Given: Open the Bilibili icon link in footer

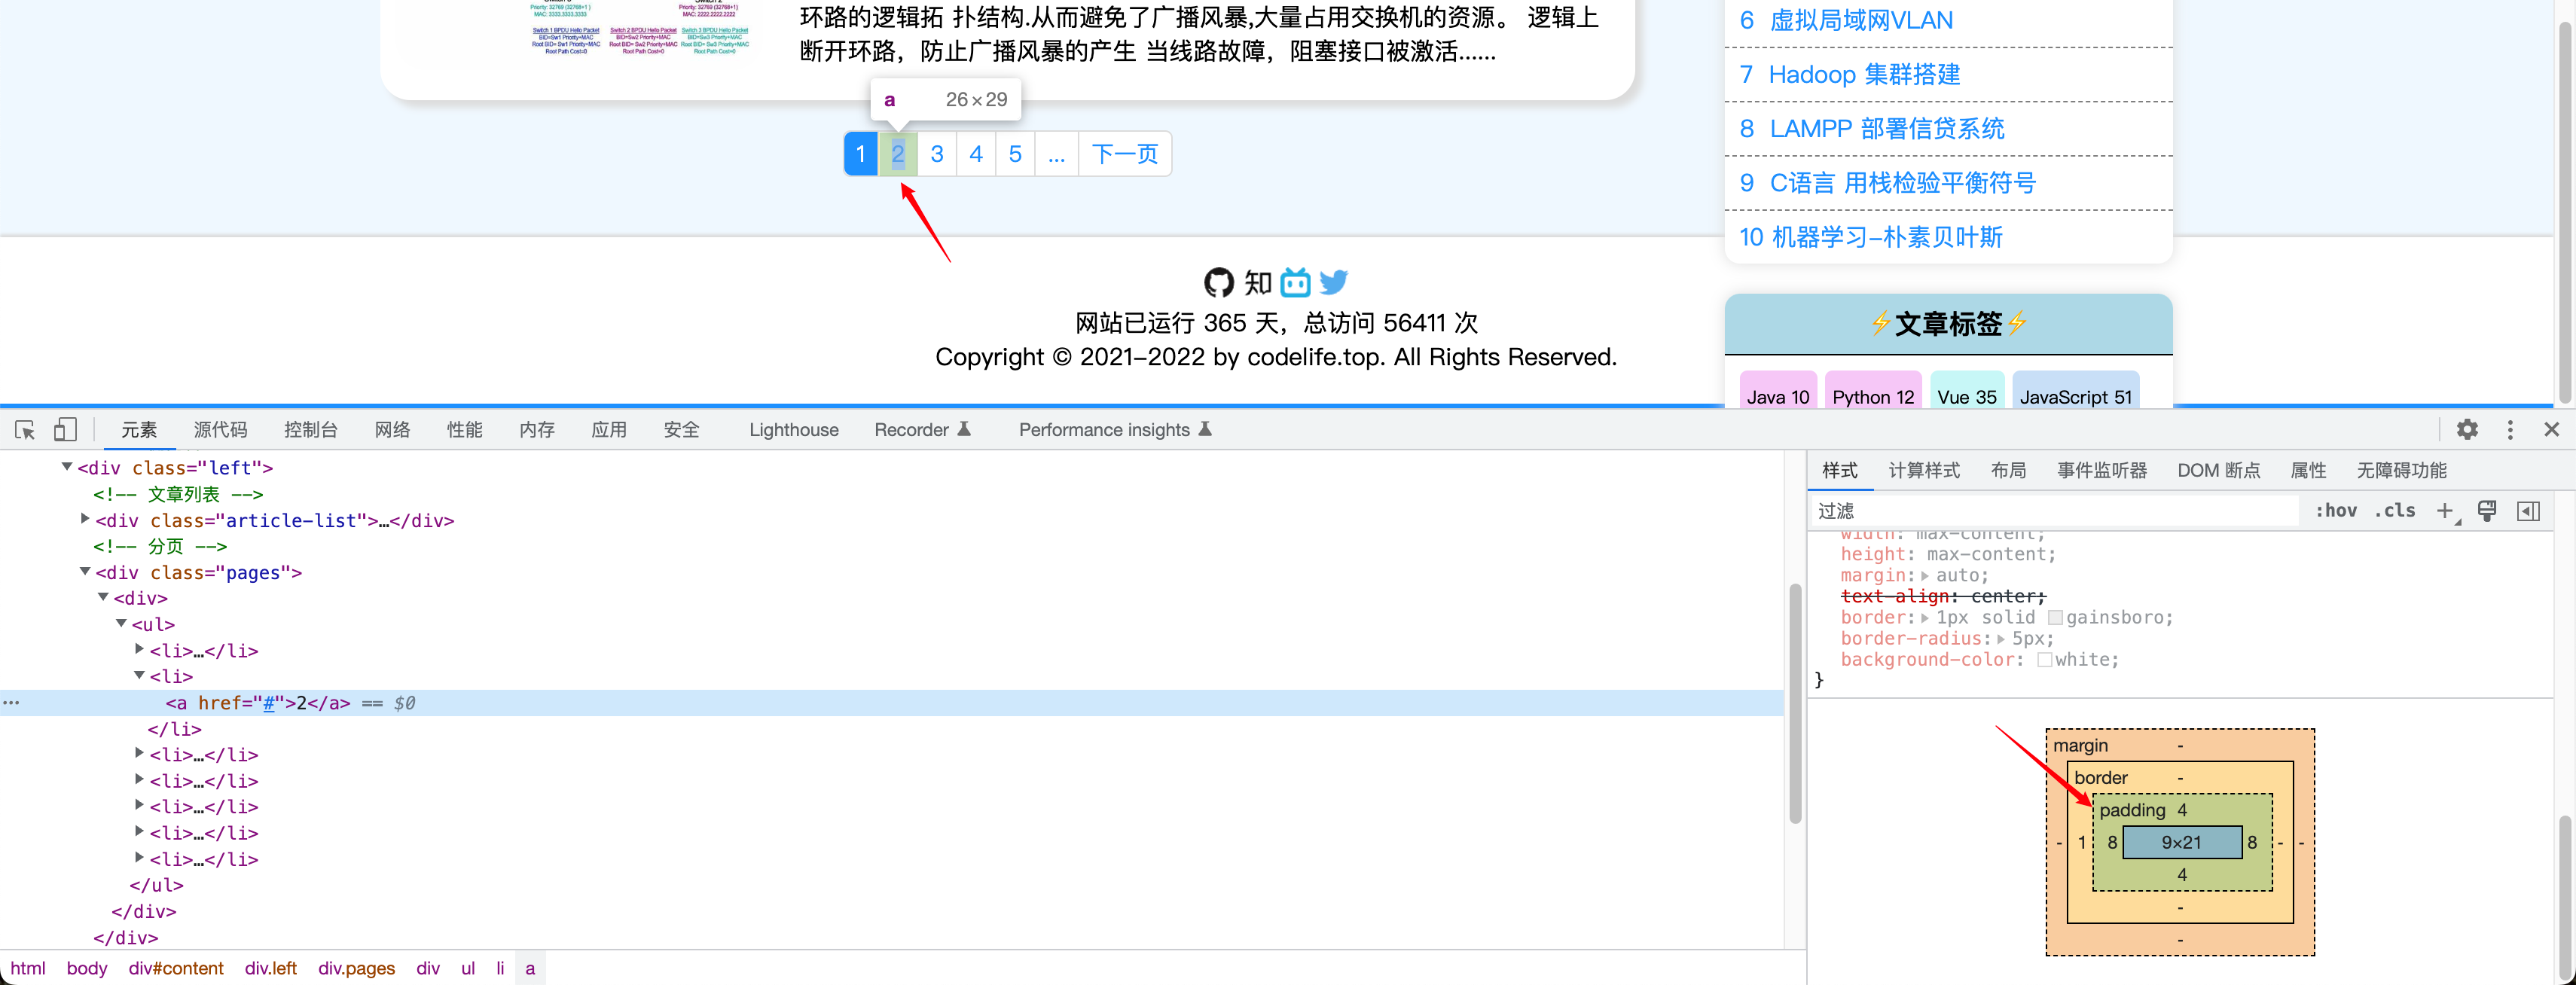Looking at the screenshot, I should (1295, 283).
